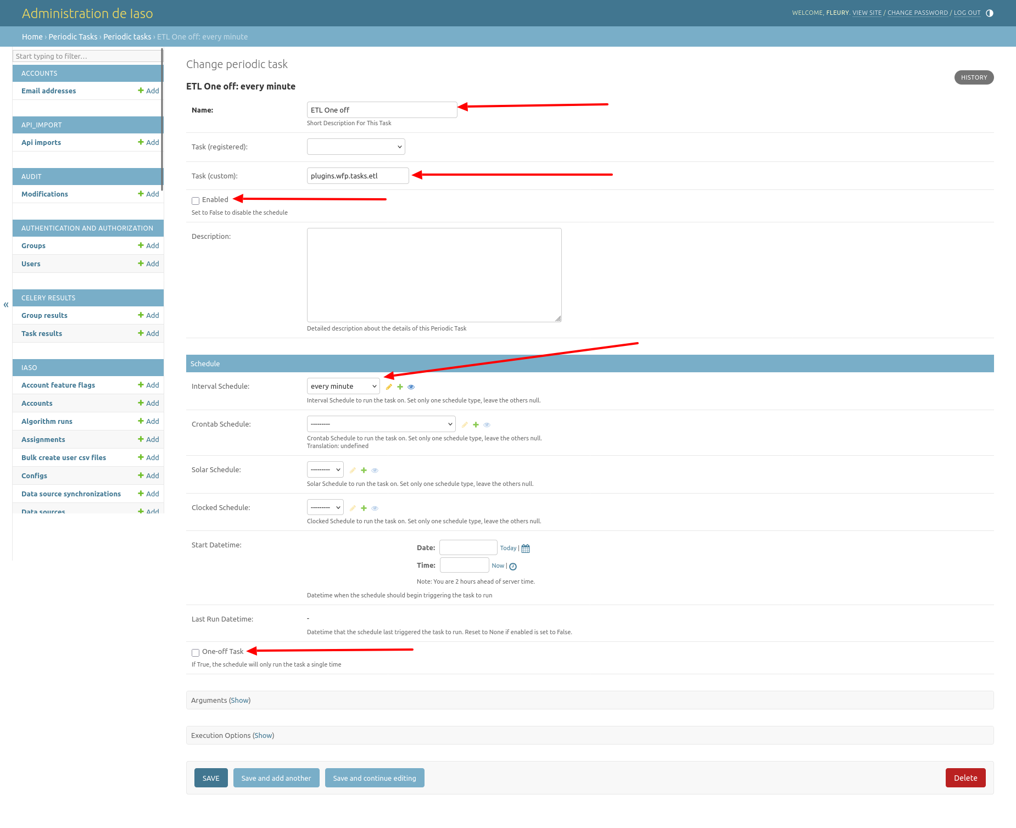Open the Clocked Schedule dropdown

click(325, 507)
